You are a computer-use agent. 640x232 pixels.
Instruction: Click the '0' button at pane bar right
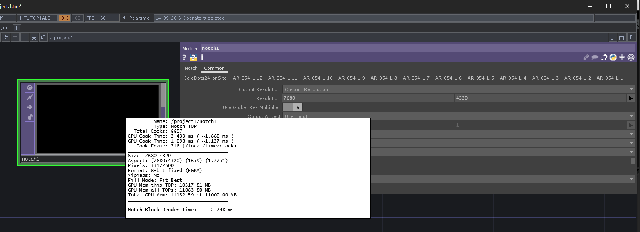tap(612, 38)
